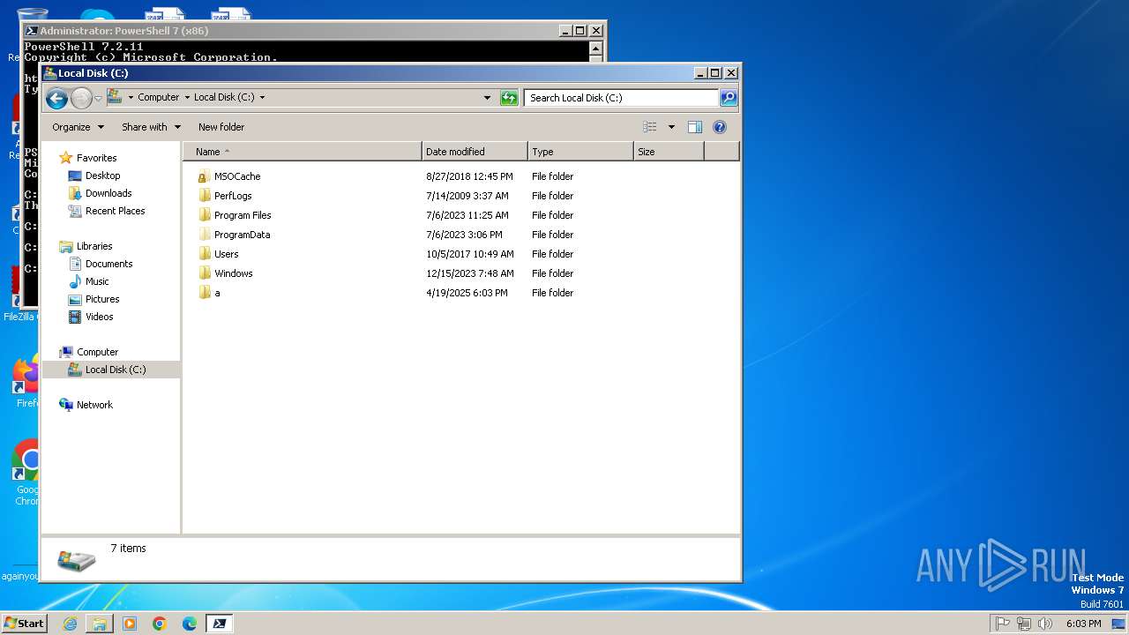This screenshot has height=635, width=1129.
Task: Select the ProgramData folder
Action: 242,235
